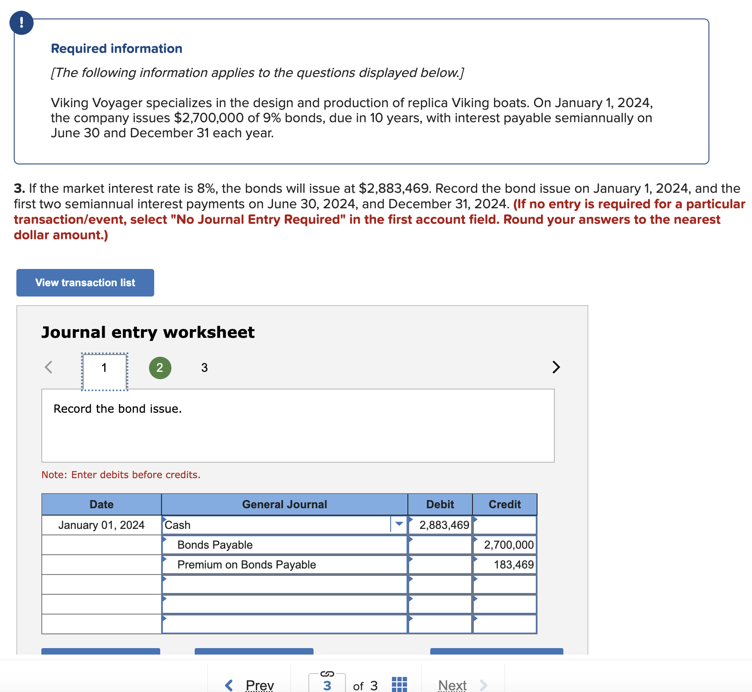Click the Credit column header

pos(505,504)
